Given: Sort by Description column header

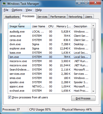Looking at the screenshot, I should pos(81,26).
